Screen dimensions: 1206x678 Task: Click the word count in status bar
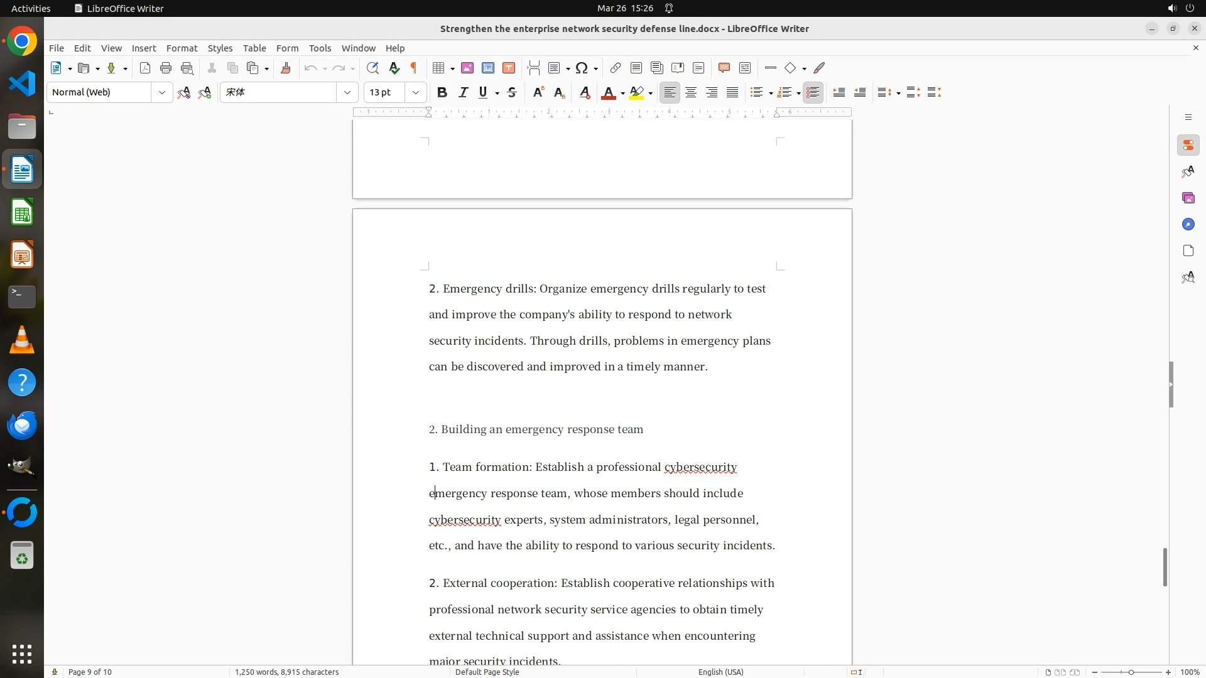pyautogui.click(x=286, y=672)
